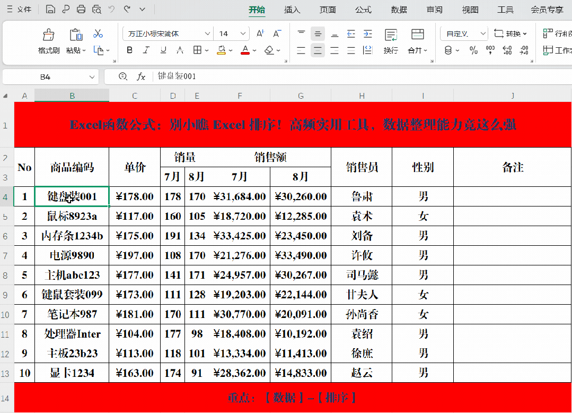Switch to the 页面 Page tab
Image resolution: width=572 pixels, height=413 pixels.
click(x=328, y=10)
